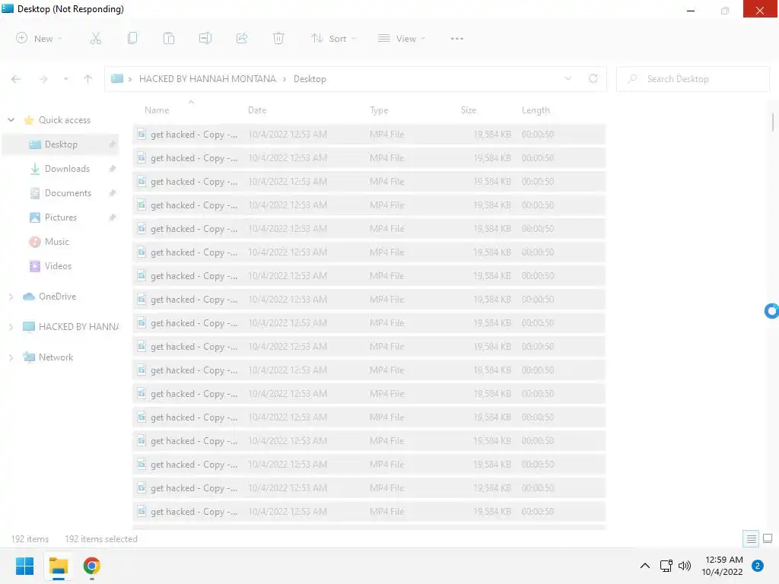This screenshot has height=584, width=779.
Task: Expand the OneDrive tree node
Action: click(x=11, y=297)
